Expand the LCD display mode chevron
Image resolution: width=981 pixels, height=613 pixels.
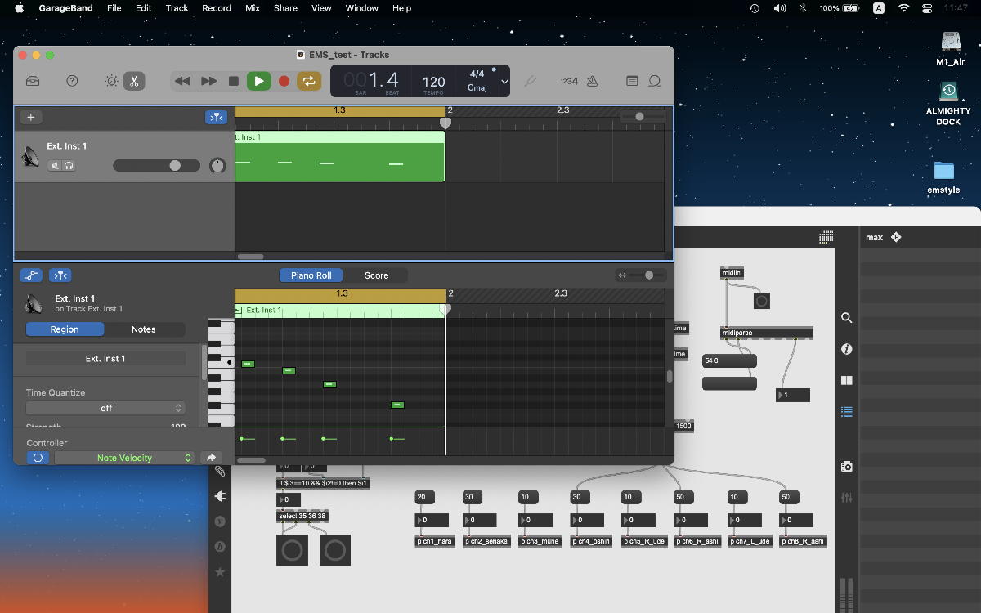point(504,82)
